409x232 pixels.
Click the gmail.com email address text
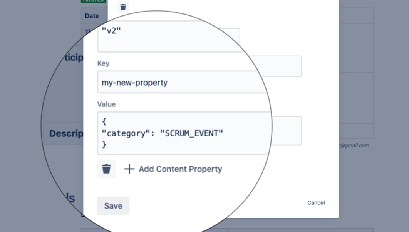[354, 146]
